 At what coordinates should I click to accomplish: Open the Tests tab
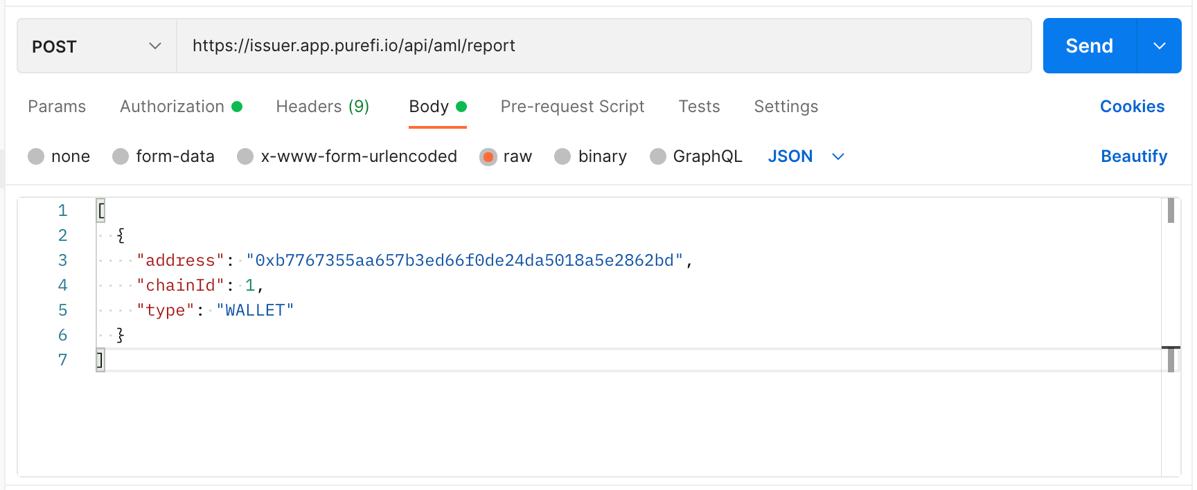coord(699,107)
